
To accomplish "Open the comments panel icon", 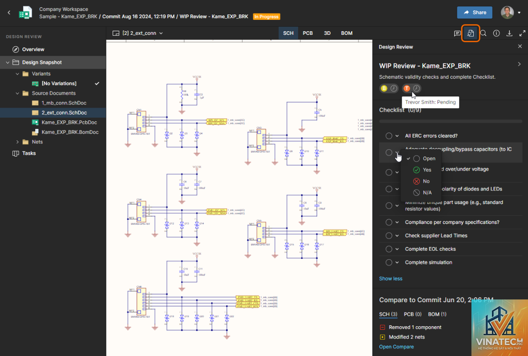I will 457,33.
